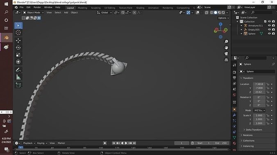The image size is (277, 155).
Task: Click the pan view hand icon
Action: click(226, 48)
